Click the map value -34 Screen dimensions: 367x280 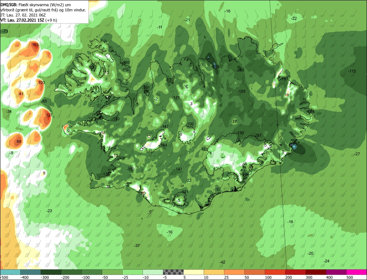point(9,111)
